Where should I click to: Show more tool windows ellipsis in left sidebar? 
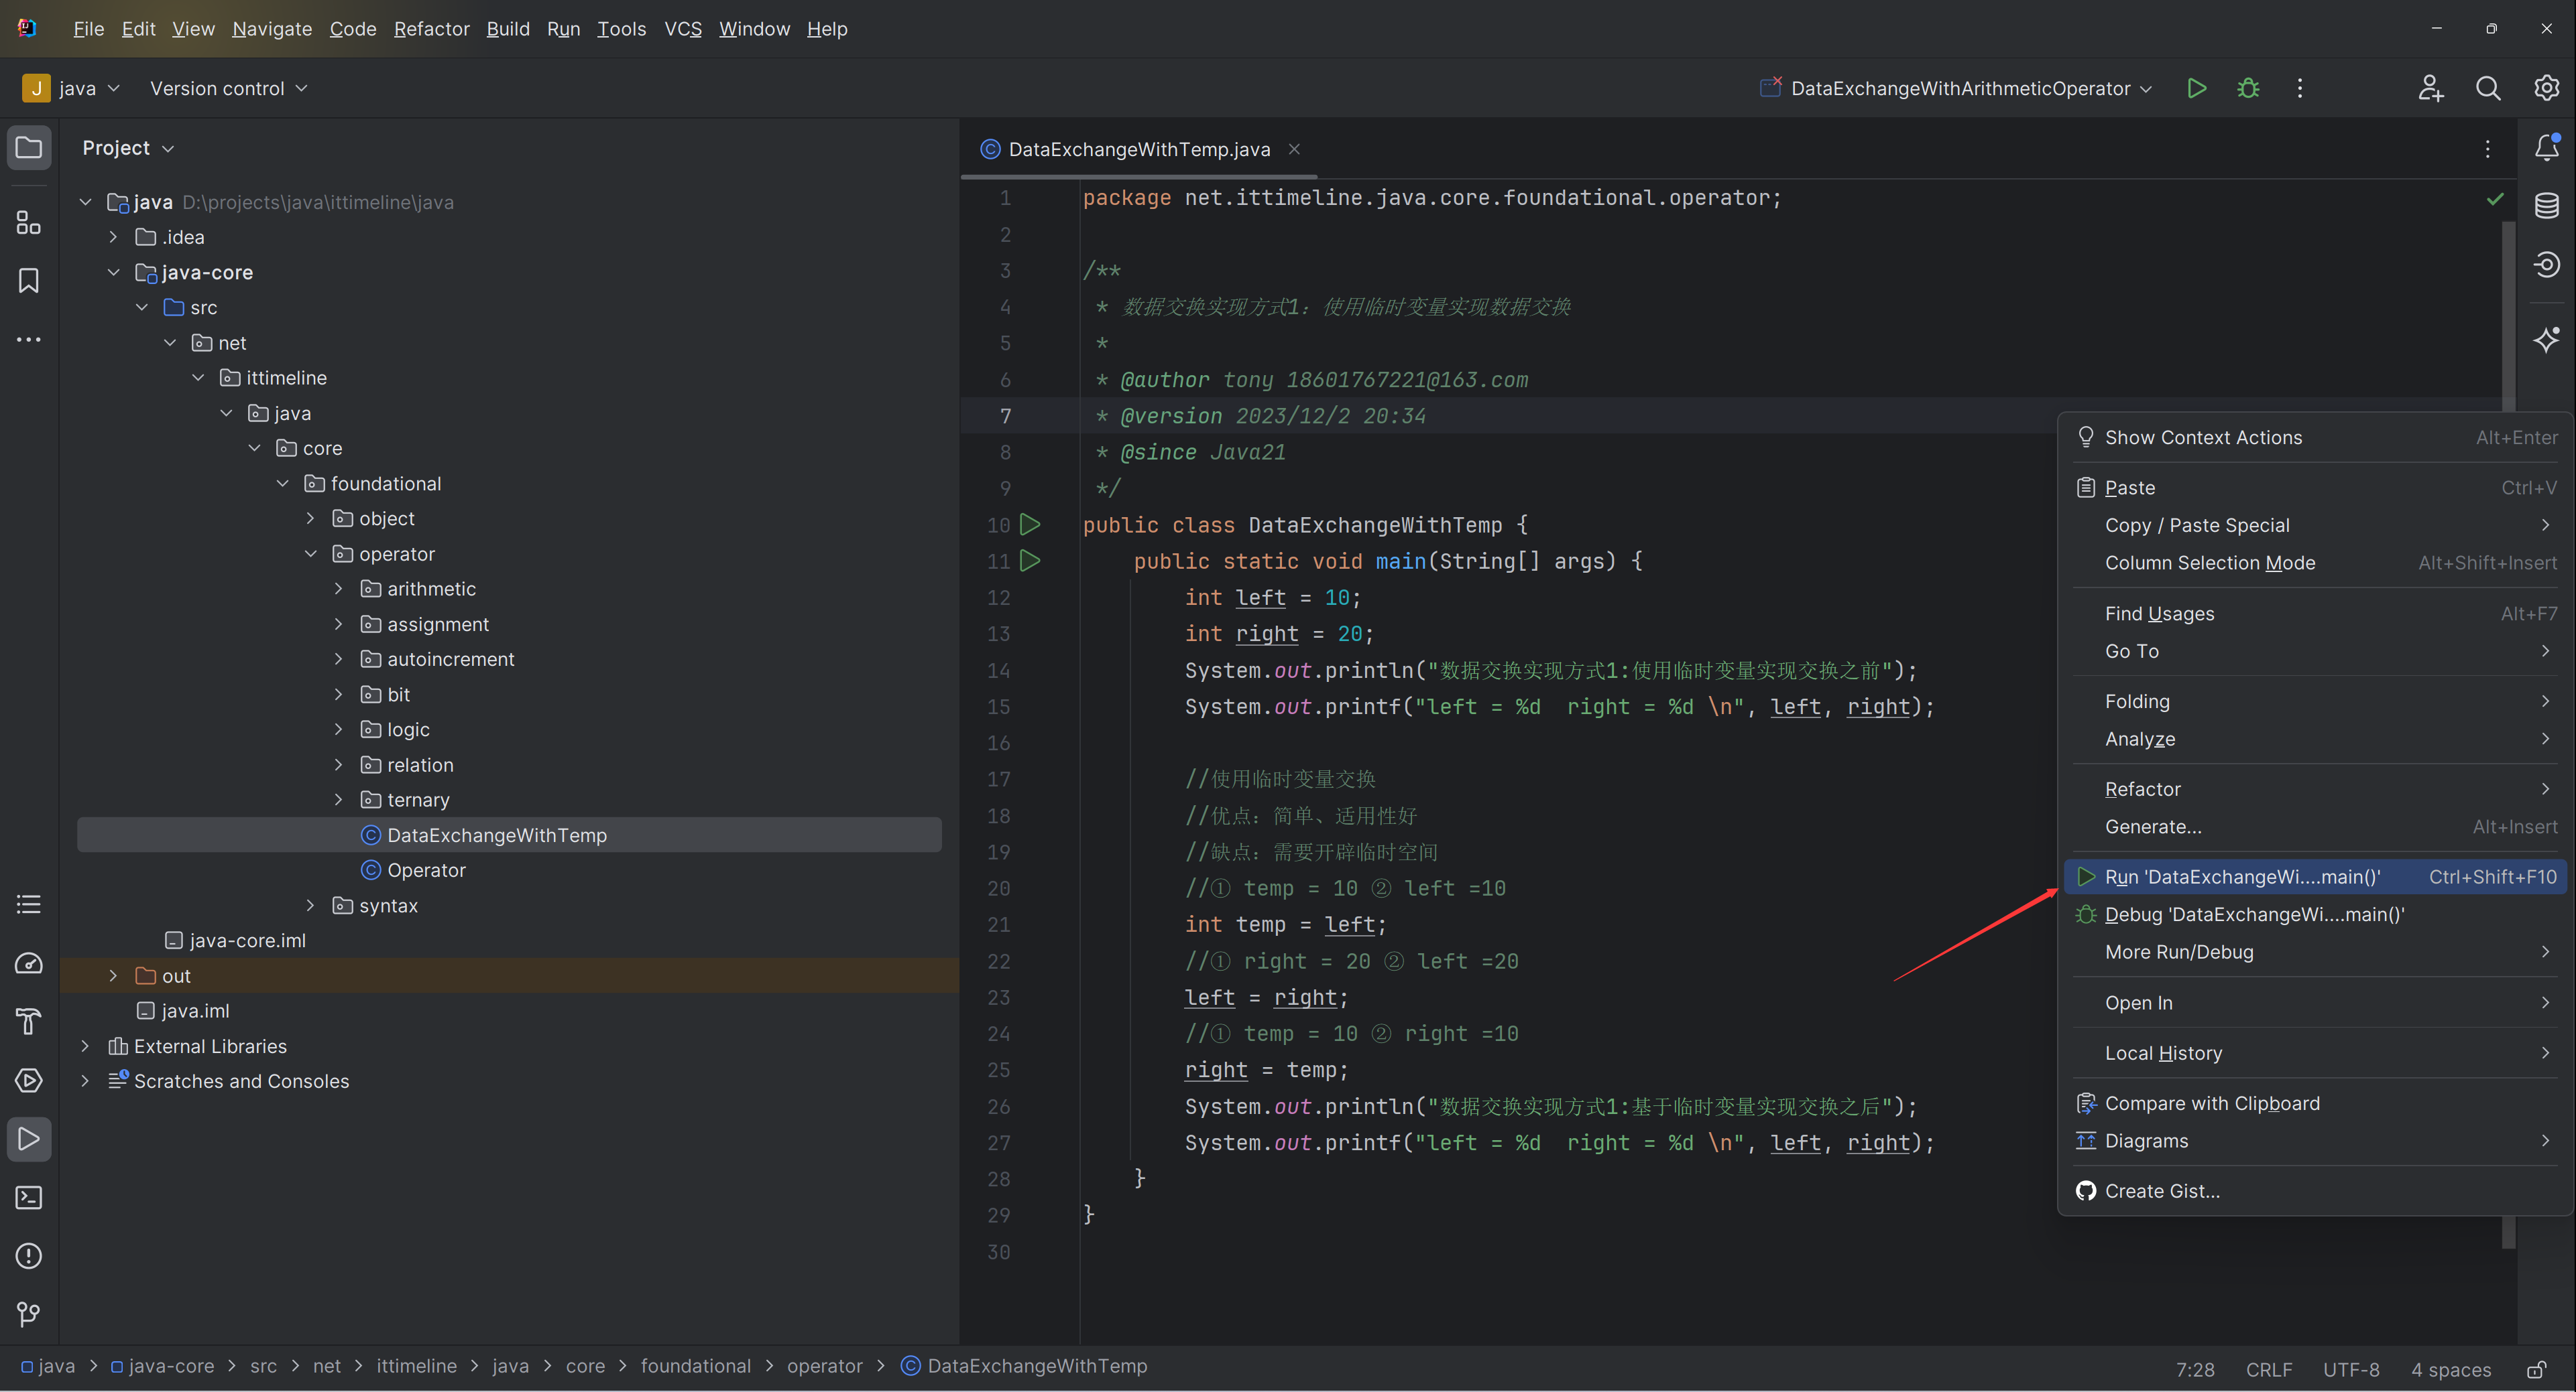(29, 340)
